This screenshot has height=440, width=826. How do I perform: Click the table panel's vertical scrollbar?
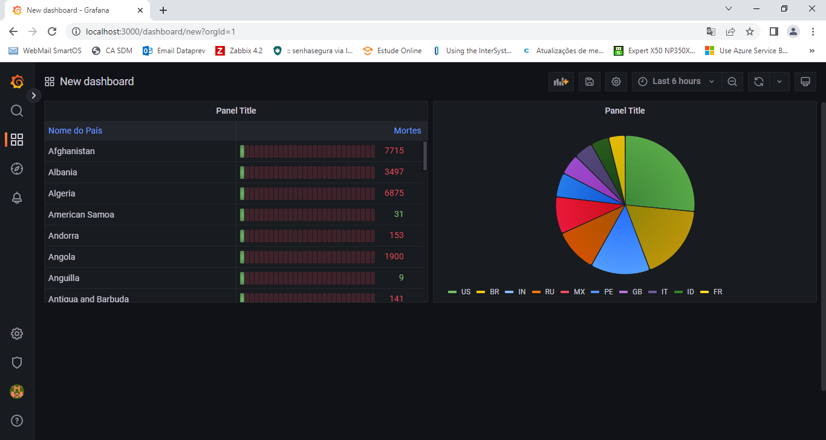[x=425, y=156]
